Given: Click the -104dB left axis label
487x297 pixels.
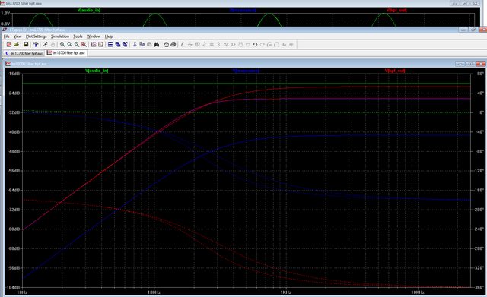Looking at the screenshot, I should 13,287.
